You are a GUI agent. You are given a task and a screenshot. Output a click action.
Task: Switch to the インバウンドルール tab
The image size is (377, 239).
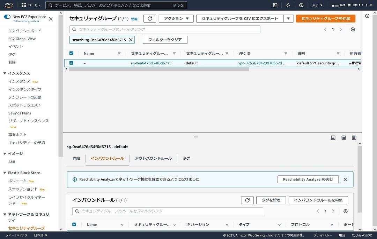(x=108, y=158)
